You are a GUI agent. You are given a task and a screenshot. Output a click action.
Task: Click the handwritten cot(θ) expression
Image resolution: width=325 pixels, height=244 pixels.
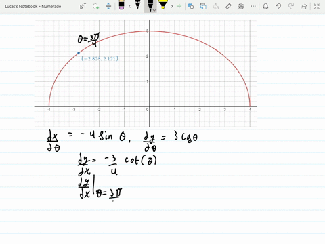141,160
